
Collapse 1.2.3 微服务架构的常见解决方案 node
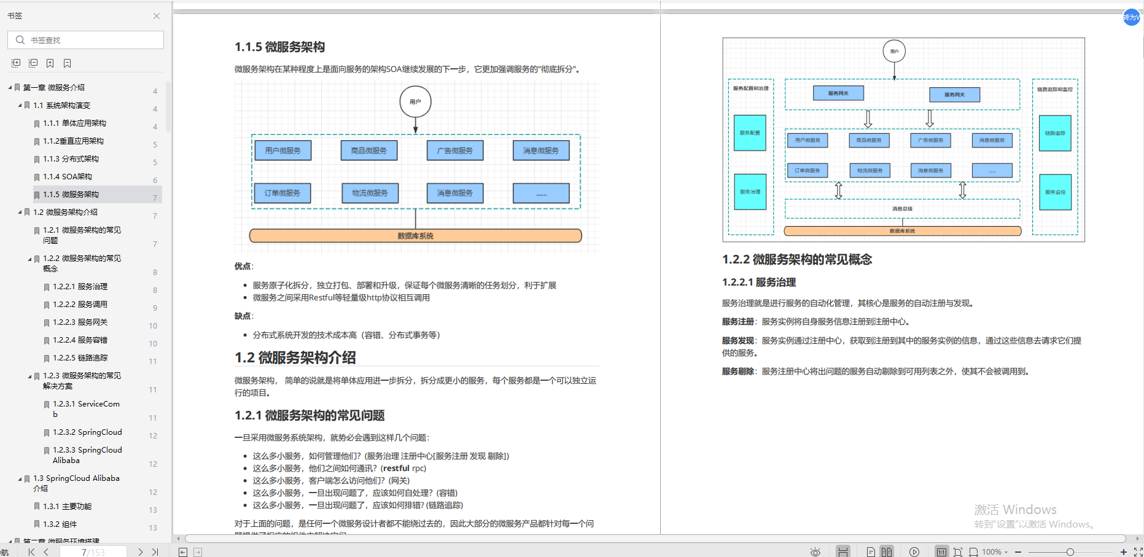coord(30,376)
